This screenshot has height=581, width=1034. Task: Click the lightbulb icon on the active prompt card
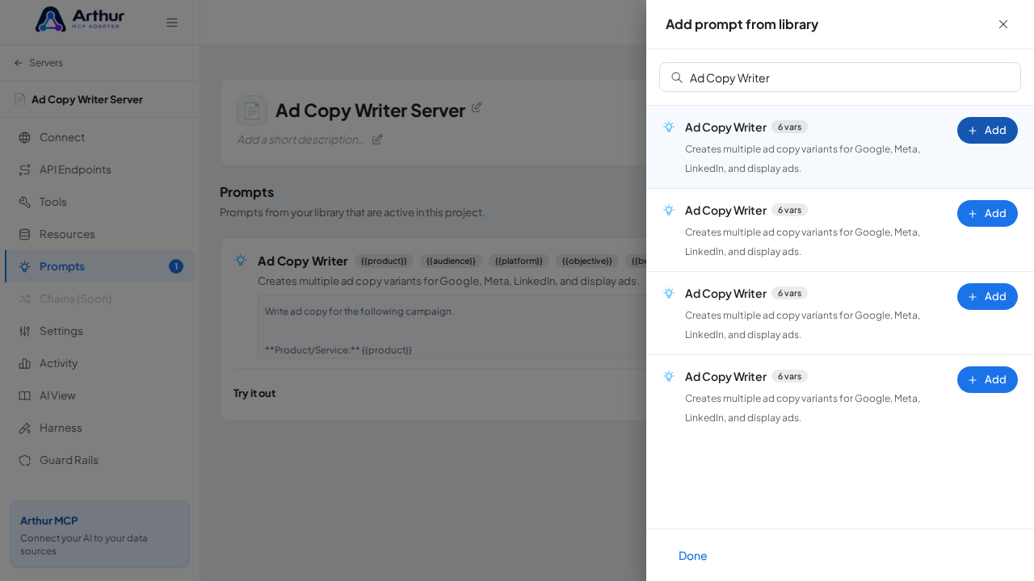241,260
